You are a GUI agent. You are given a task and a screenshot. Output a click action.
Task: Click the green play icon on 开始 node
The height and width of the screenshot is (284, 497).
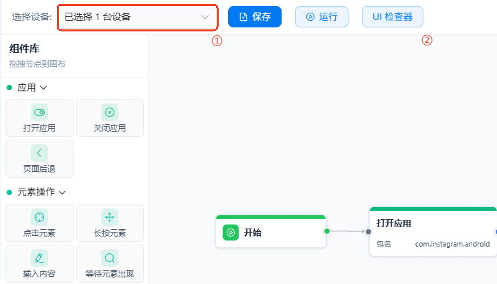click(x=231, y=233)
